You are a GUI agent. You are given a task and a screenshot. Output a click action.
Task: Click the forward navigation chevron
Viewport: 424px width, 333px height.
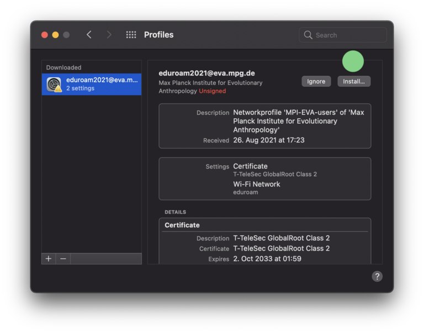click(x=109, y=35)
